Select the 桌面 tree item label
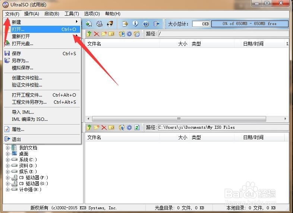 tap(24, 154)
